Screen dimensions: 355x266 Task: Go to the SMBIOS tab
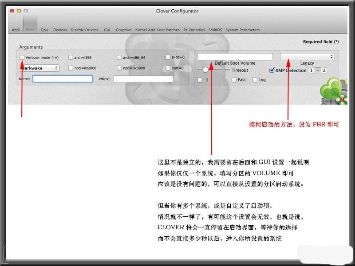(215, 30)
